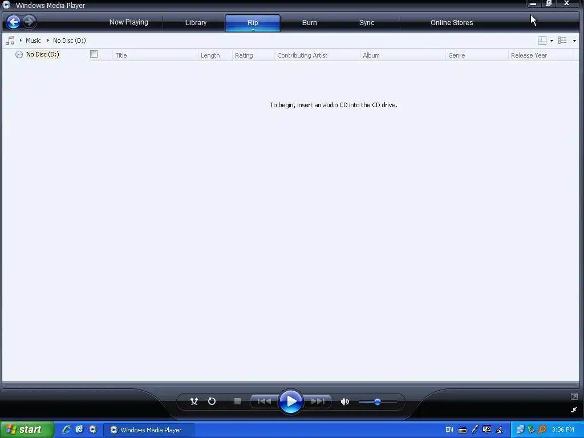
Task: Click the EN language indicator
Action: coord(449,430)
